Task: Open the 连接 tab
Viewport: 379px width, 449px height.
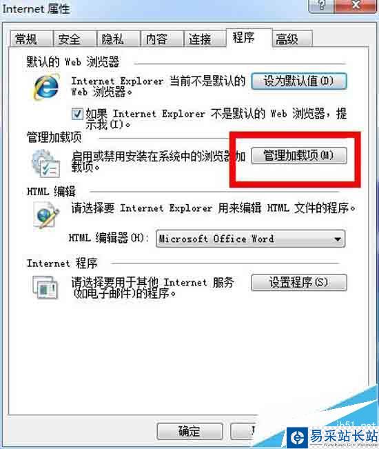Action: (205, 39)
